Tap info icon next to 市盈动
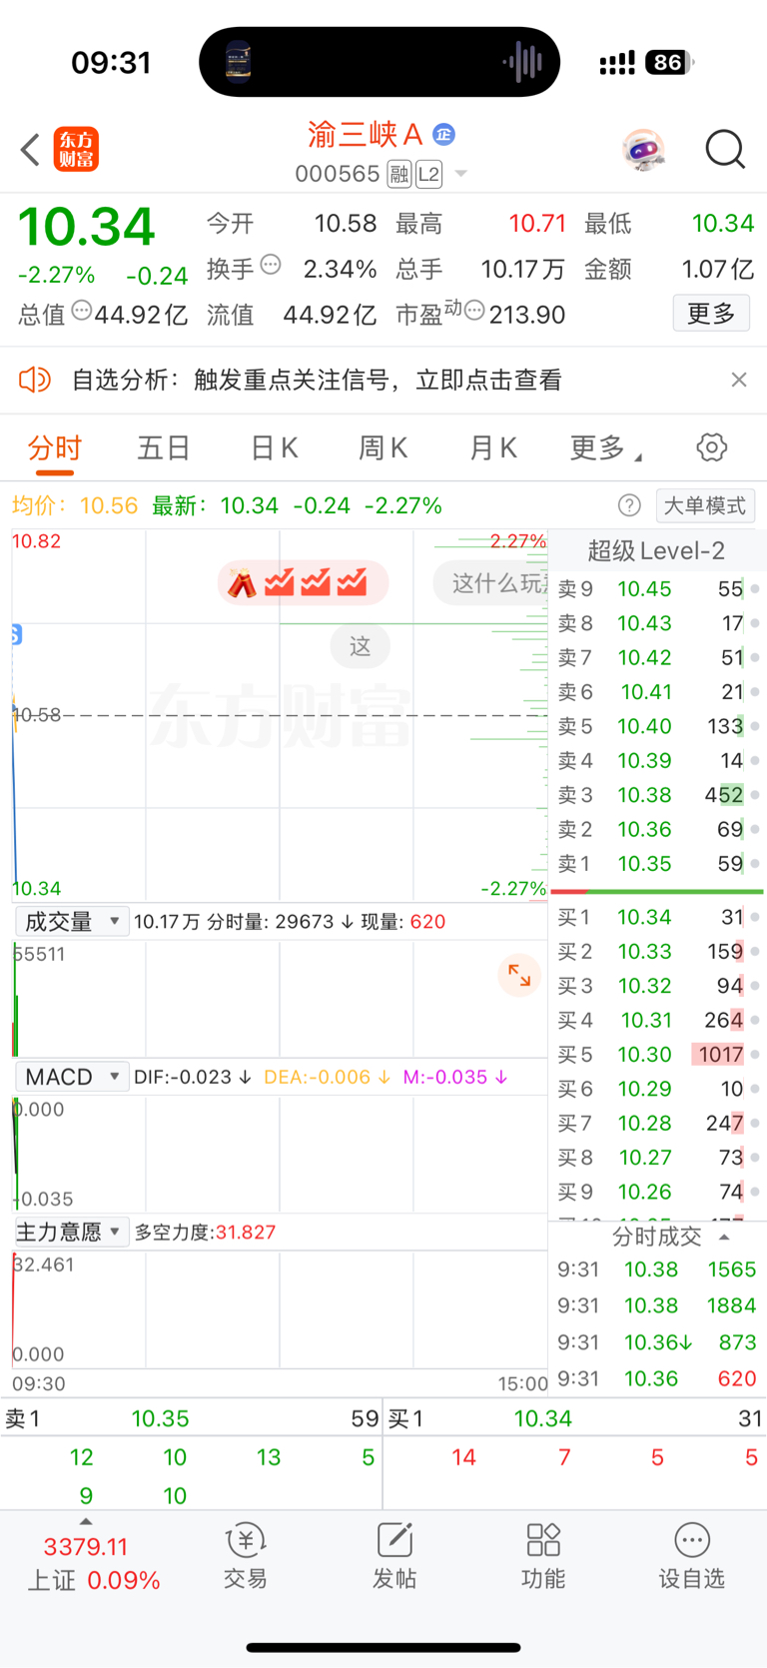Viewport: 767px width, 1668px height. (474, 311)
